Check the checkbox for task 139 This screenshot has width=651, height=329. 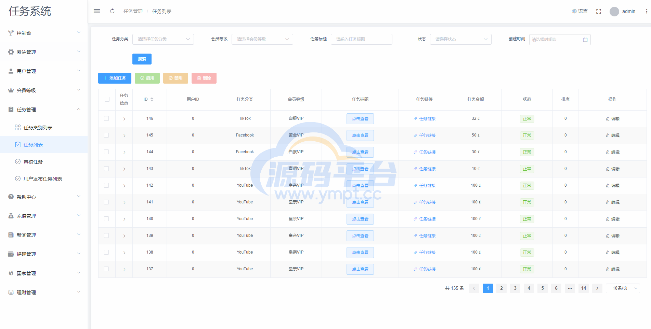(x=106, y=235)
